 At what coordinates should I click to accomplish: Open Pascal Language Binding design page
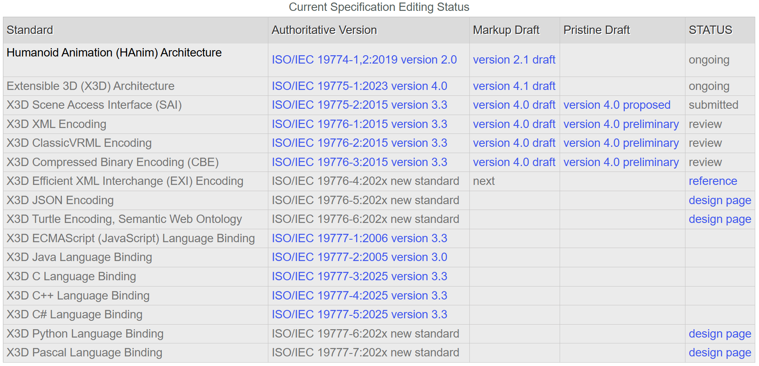click(x=719, y=353)
